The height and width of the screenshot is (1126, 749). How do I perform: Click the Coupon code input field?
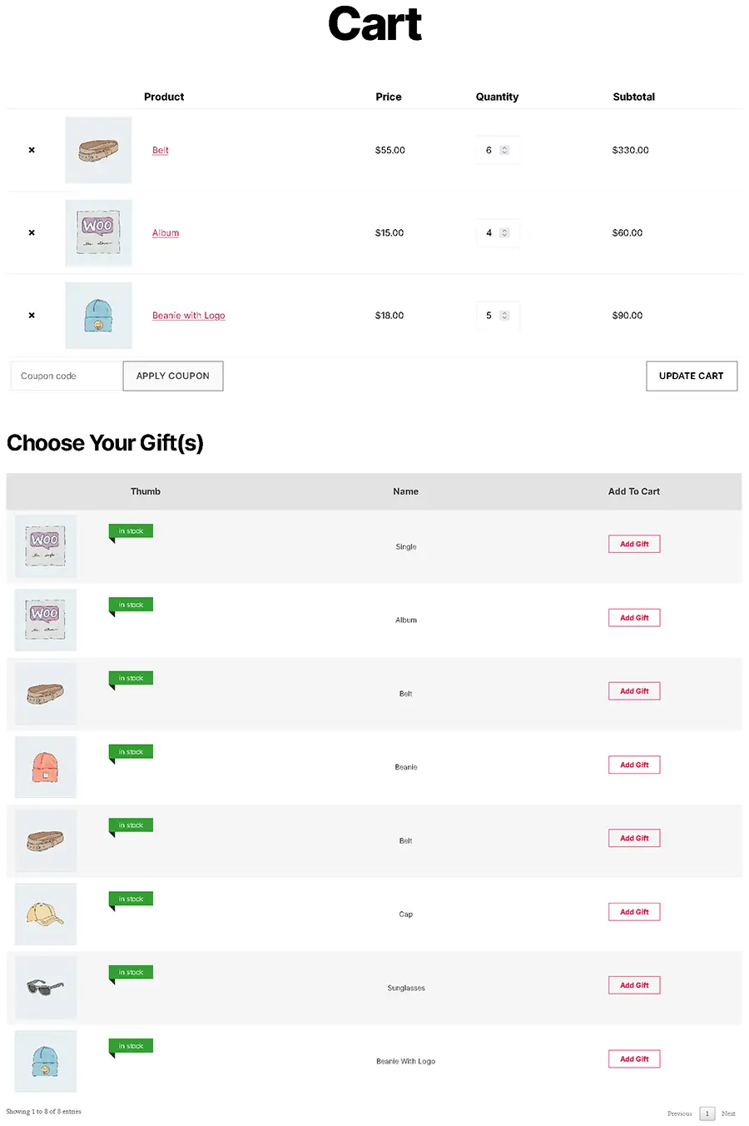tap(67, 376)
